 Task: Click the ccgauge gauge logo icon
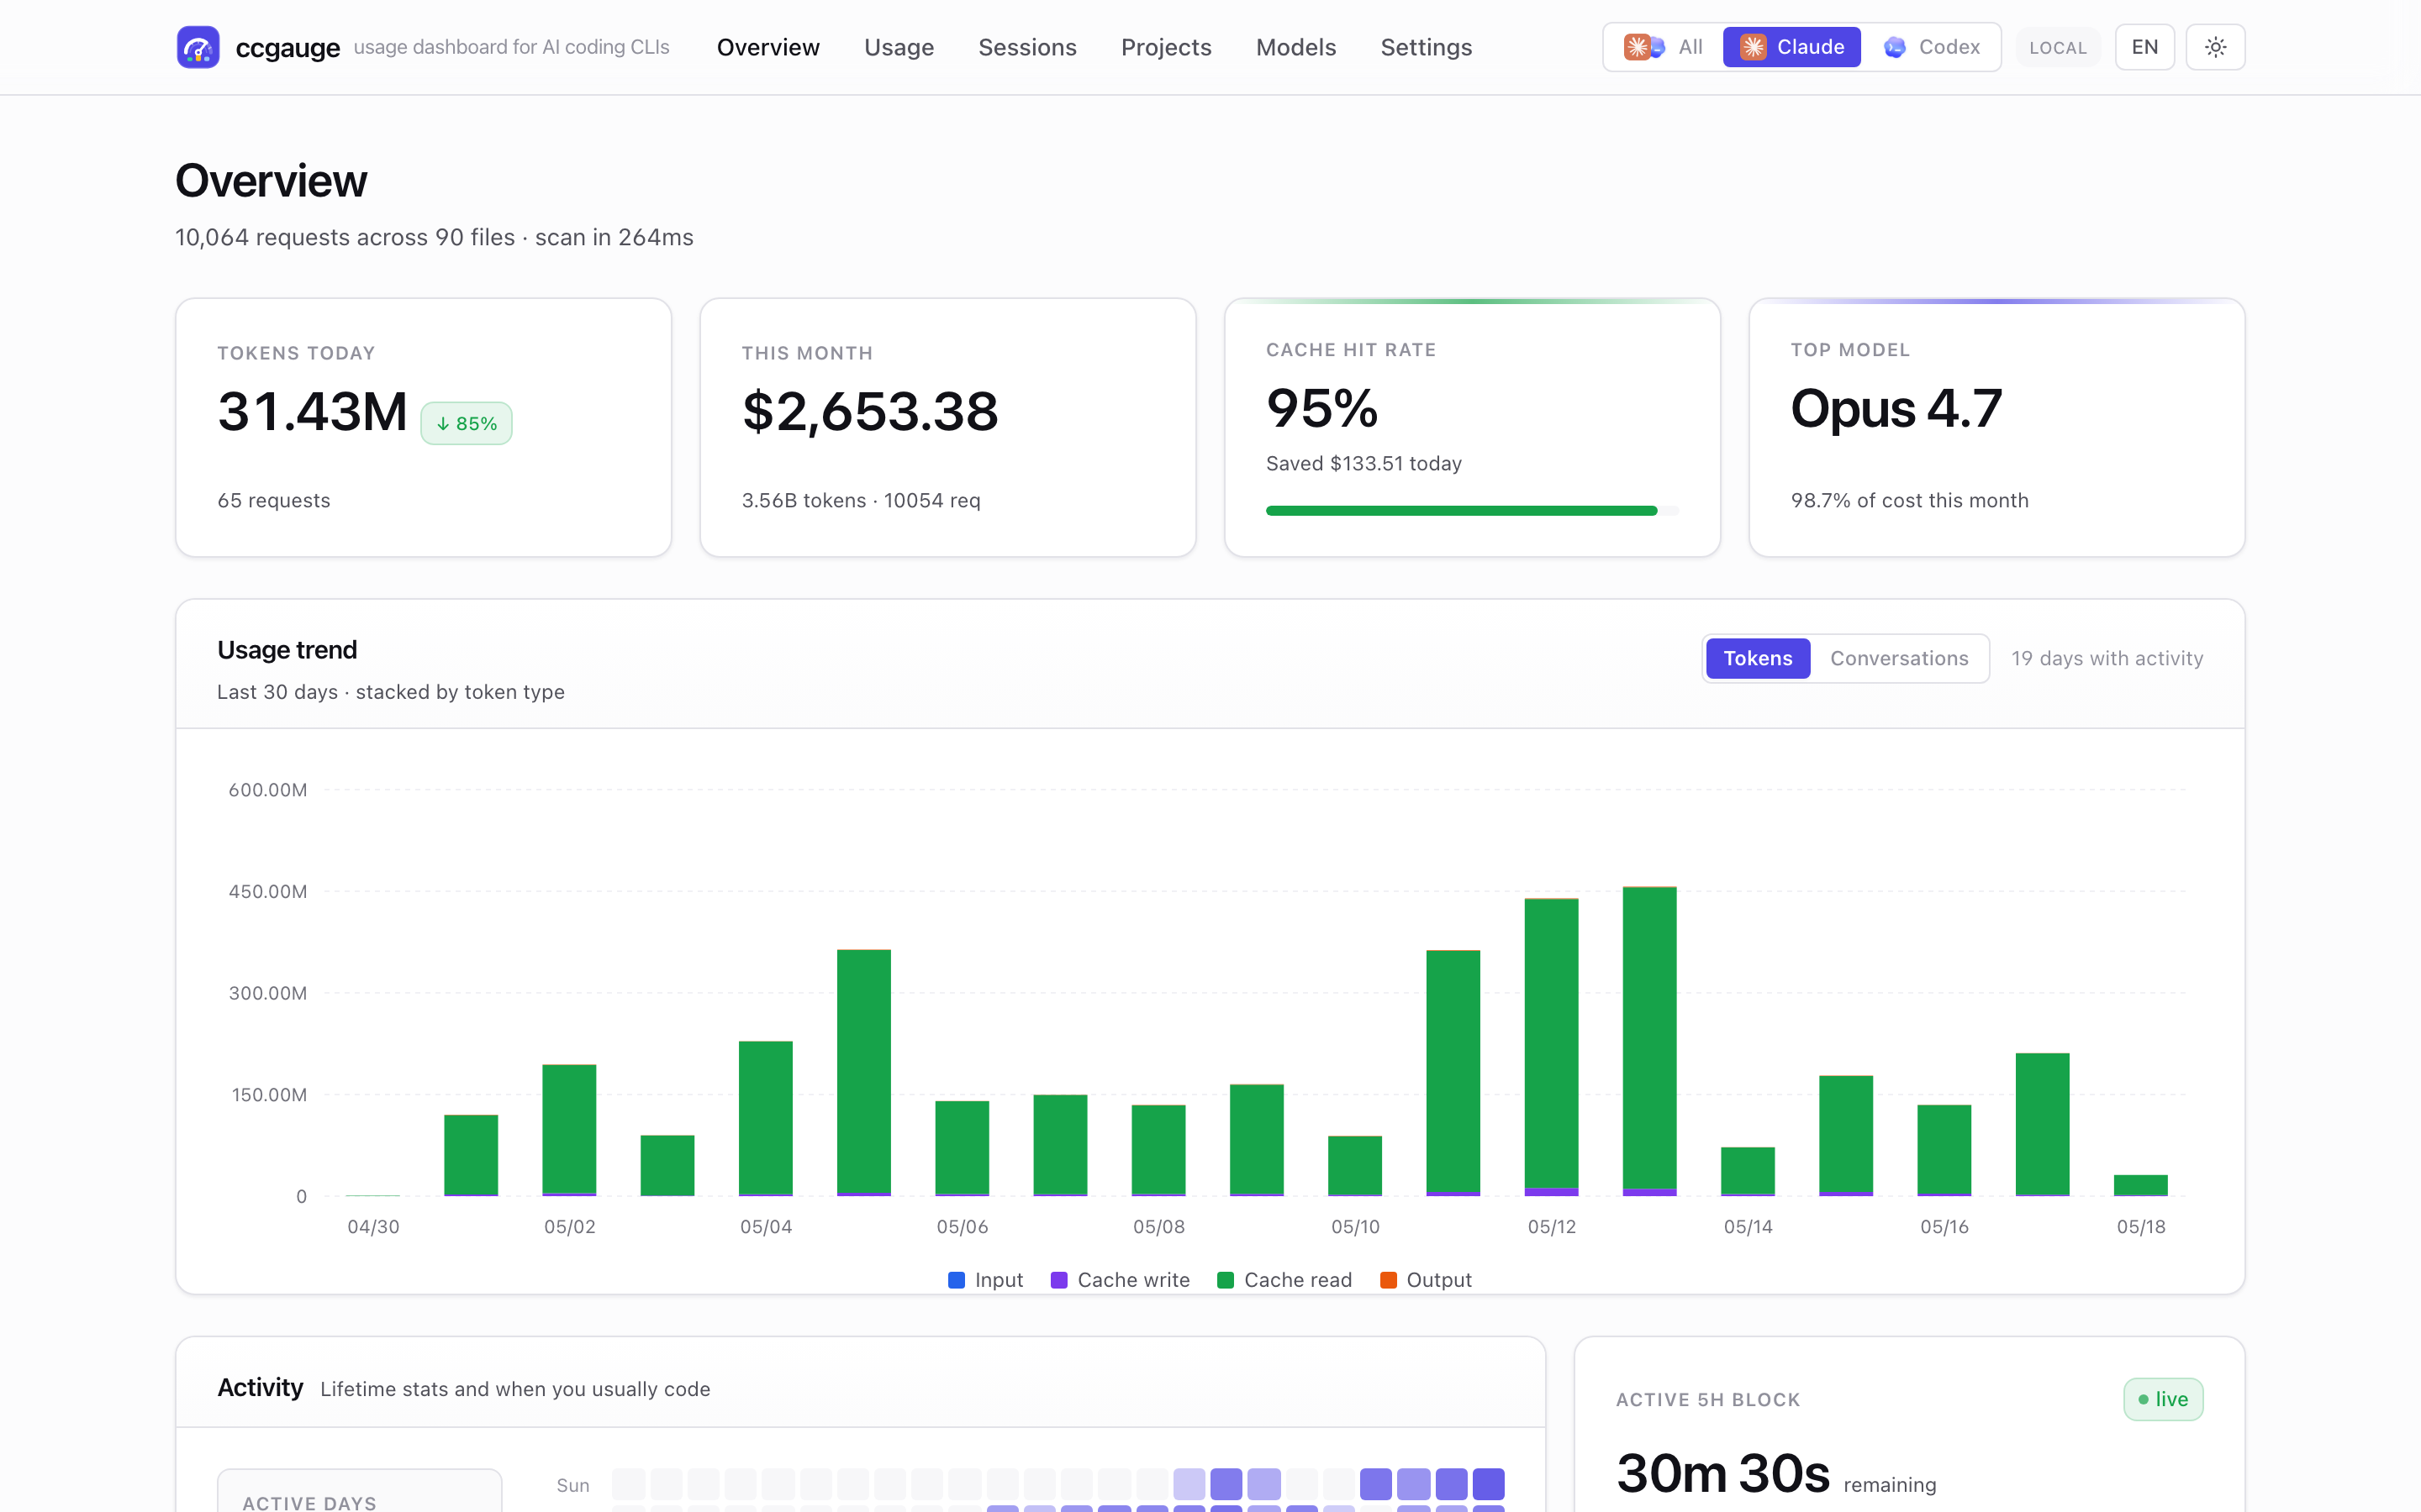[x=198, y=47]
